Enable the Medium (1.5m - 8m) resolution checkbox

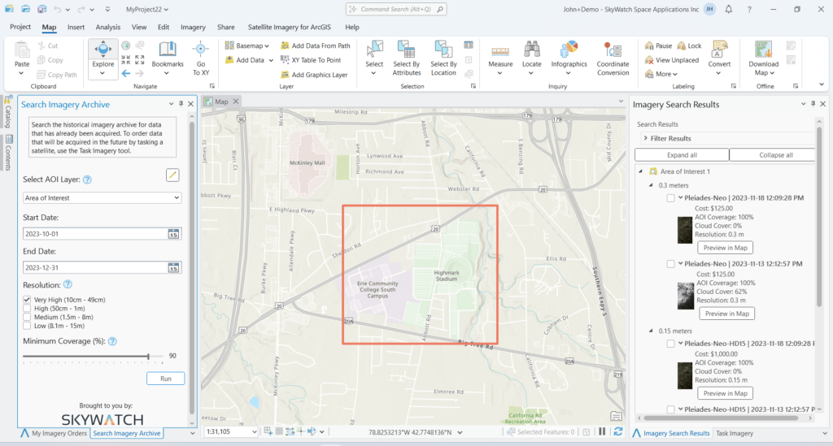tap(28, 318)
